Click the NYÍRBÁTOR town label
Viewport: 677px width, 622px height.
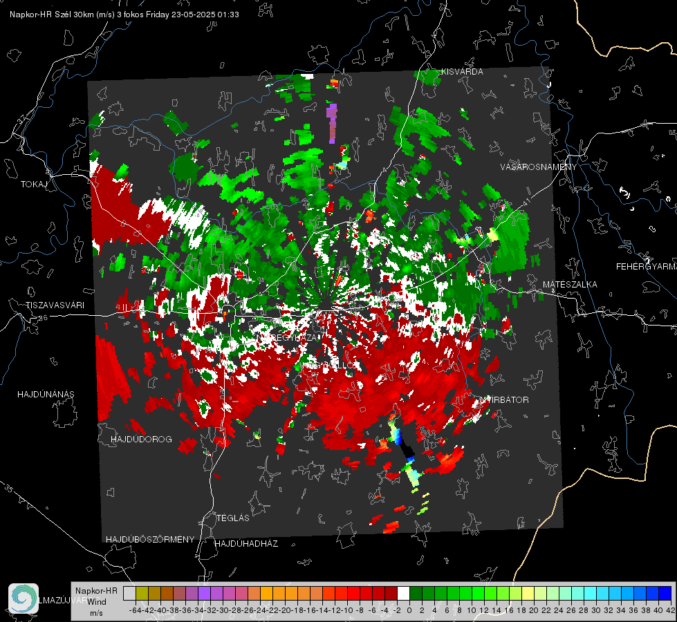click(504, 399)
